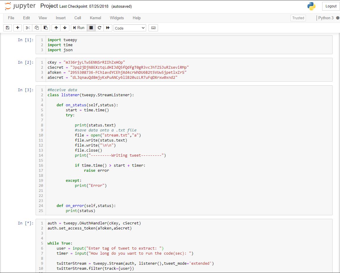Click the open("stream.txt","a") line
Screen dimensions: 340x273
click(108, 135)
